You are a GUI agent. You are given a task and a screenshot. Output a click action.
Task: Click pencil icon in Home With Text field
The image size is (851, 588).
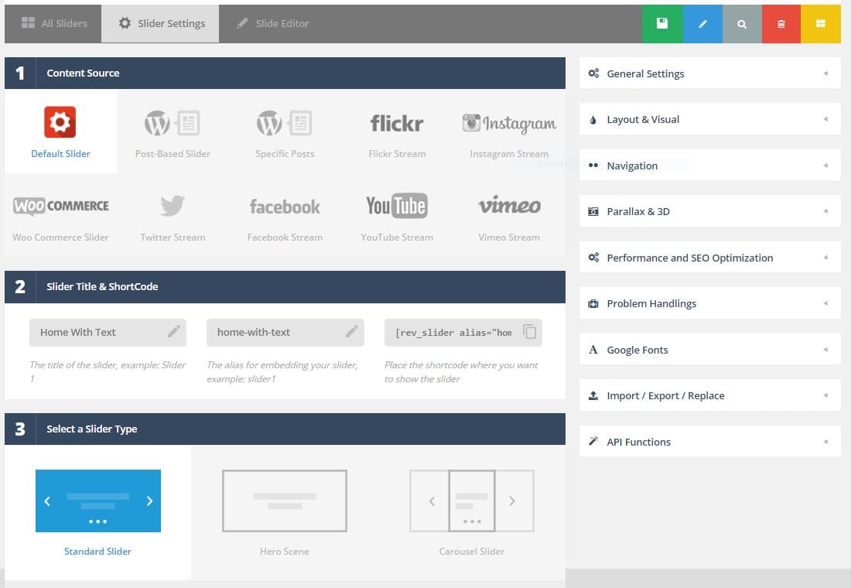click(x=173, y=331)
